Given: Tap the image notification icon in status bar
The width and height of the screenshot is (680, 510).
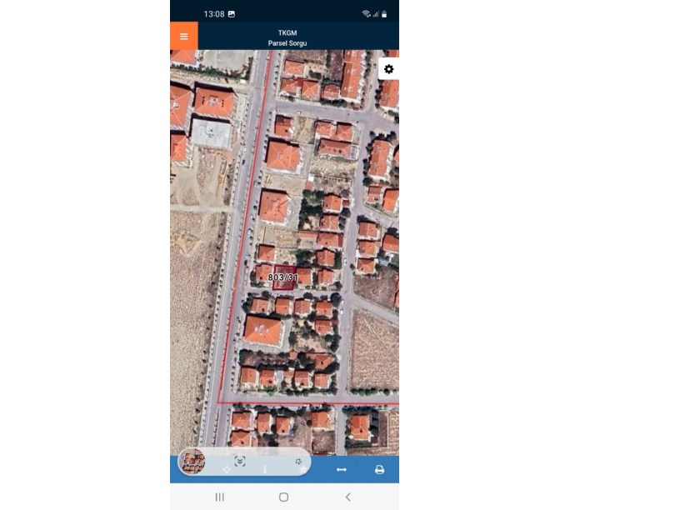Looking at the screenshot, I should [232, 14].
